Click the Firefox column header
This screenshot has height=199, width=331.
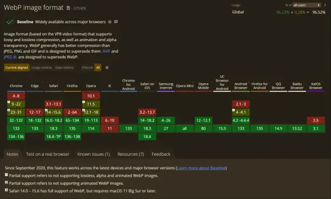72,86
